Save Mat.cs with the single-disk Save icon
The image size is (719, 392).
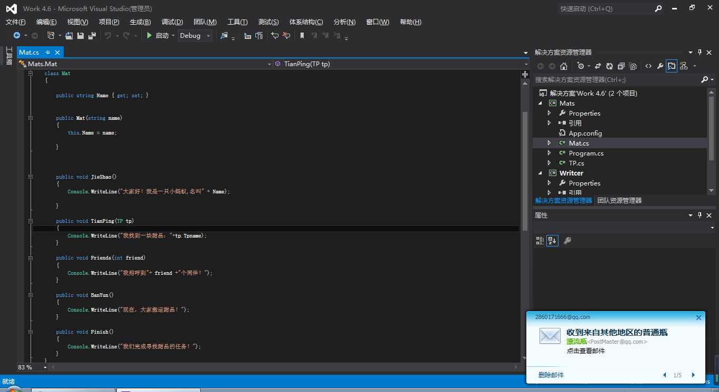81,35
